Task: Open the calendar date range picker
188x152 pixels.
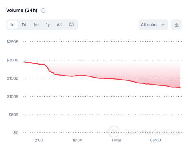Action: 71,24
